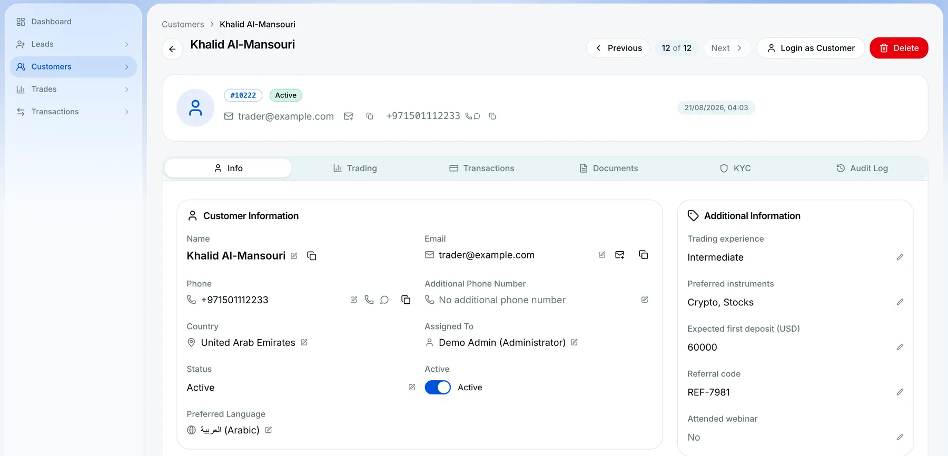This screenshot has height=456, width=948.
Task: Click the #10222 customer ID badge
Action: click(243, 95)
